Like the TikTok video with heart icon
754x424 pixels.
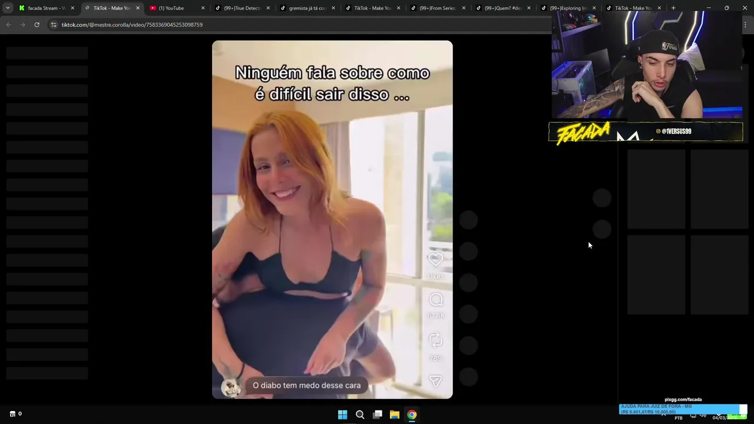435,259
